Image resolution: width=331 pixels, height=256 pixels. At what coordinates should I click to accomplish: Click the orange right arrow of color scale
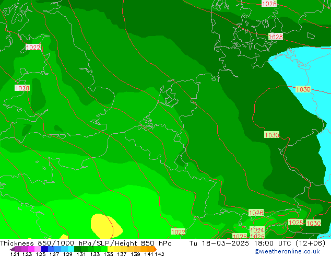tap(156, 249)
